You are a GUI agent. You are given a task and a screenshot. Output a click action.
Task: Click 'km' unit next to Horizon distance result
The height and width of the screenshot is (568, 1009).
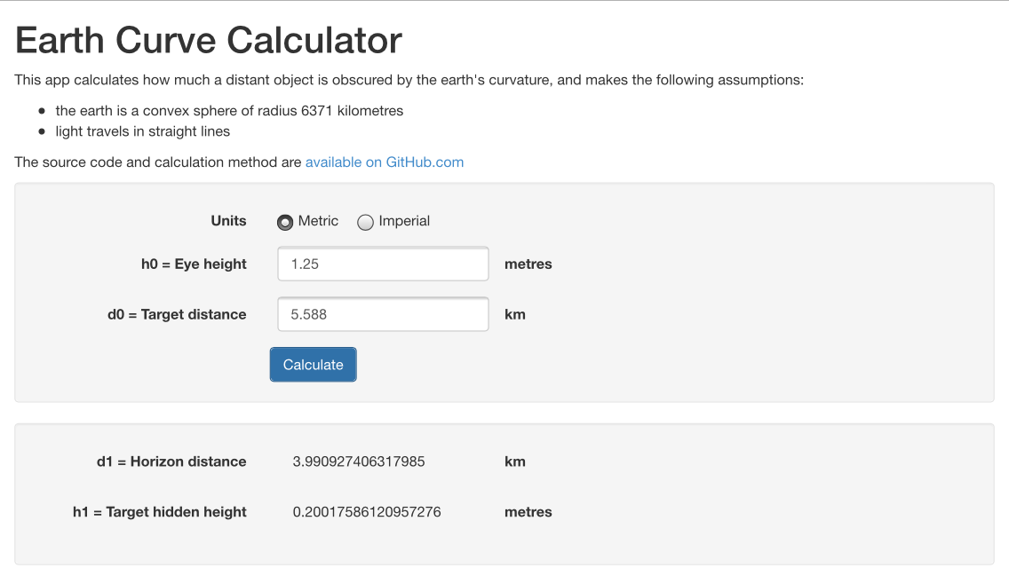[x=514, y=461]
